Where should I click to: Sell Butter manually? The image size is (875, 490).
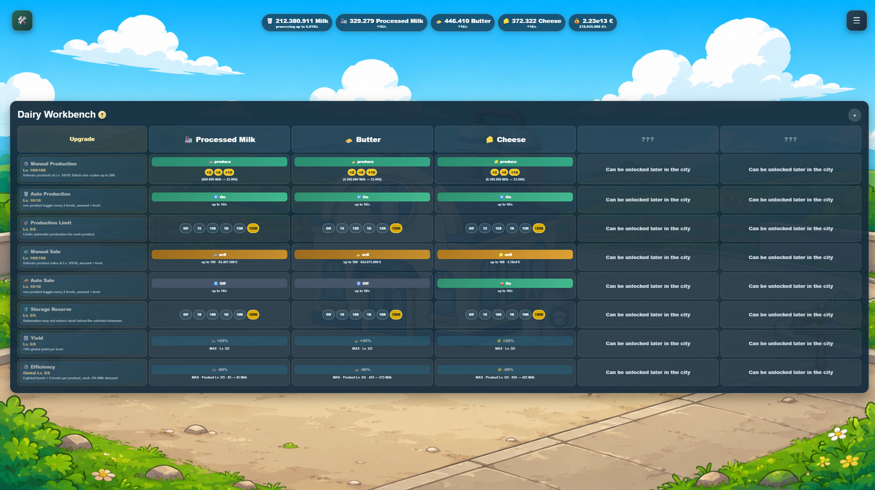click(362, 255)
